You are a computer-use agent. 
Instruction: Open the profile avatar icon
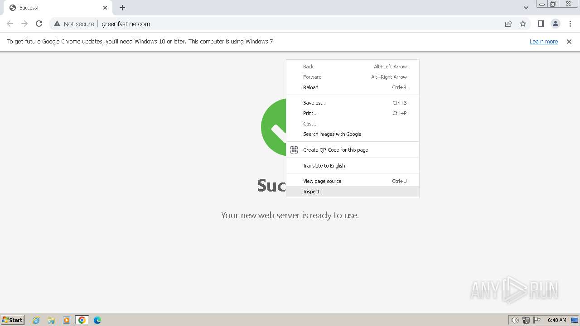click(555, 24)
